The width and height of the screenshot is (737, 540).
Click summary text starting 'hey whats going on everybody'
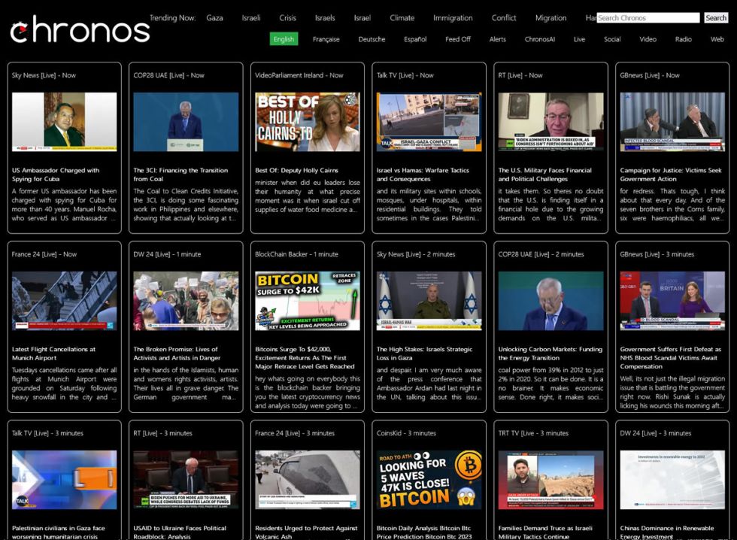click(308, 392)
